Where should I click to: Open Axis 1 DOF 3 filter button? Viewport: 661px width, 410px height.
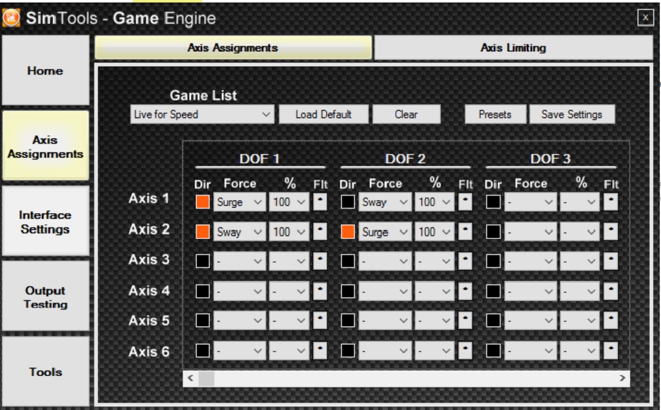[610, 202]
